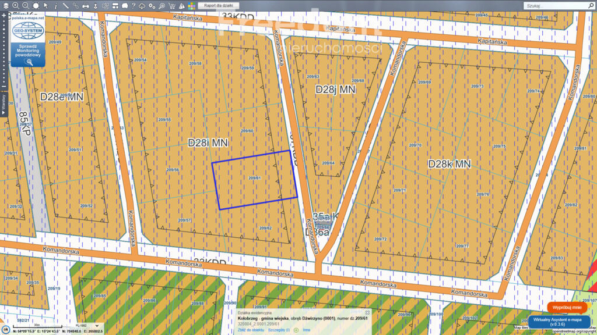Open the Szczegóły link in parcel popup
This screenshot has width=597, height=335.
point(279,330)
